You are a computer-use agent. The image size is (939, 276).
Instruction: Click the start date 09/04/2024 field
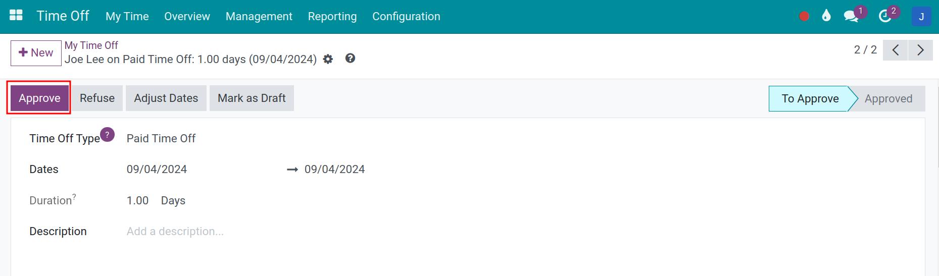point(157,169)
